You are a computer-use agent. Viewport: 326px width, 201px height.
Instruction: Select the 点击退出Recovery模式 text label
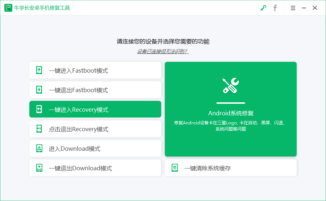pos(78,129)
